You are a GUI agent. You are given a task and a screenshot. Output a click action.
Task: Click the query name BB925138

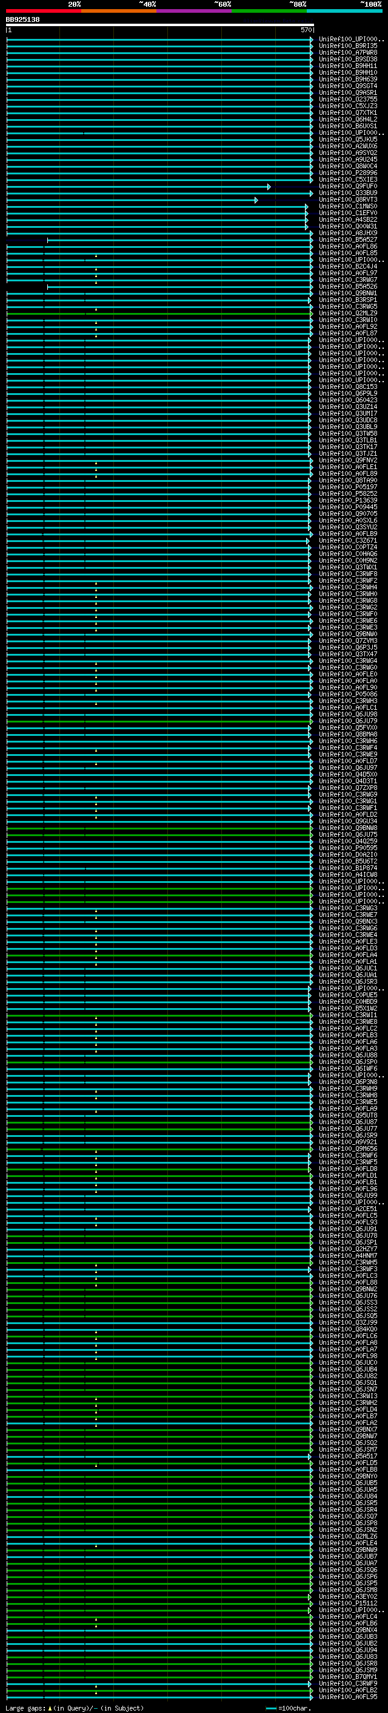[22, 20]
